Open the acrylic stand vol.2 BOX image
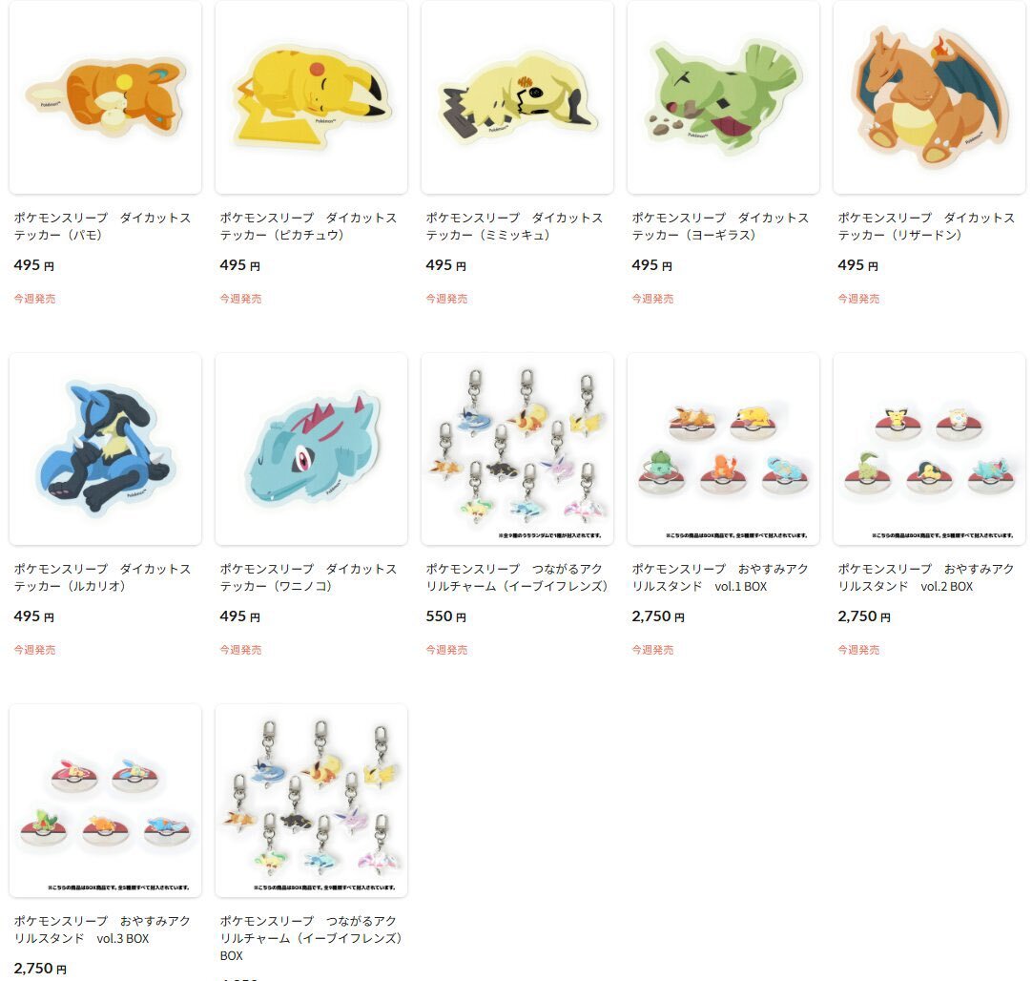The width and height of the screenshot is (1032, 981). (929, 449)
